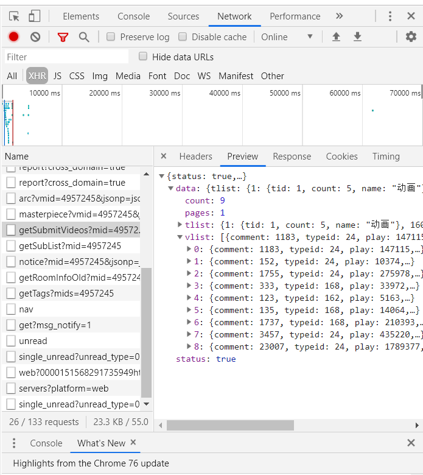
Task: Expand vlist item 3
Action: point(189,286)
